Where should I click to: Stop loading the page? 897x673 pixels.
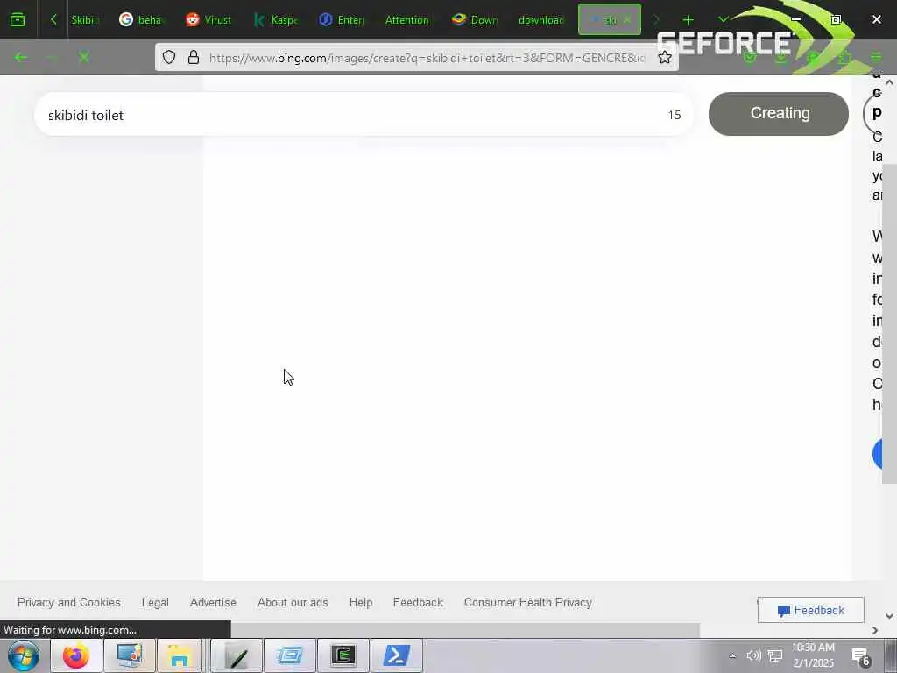coord(84,57)
